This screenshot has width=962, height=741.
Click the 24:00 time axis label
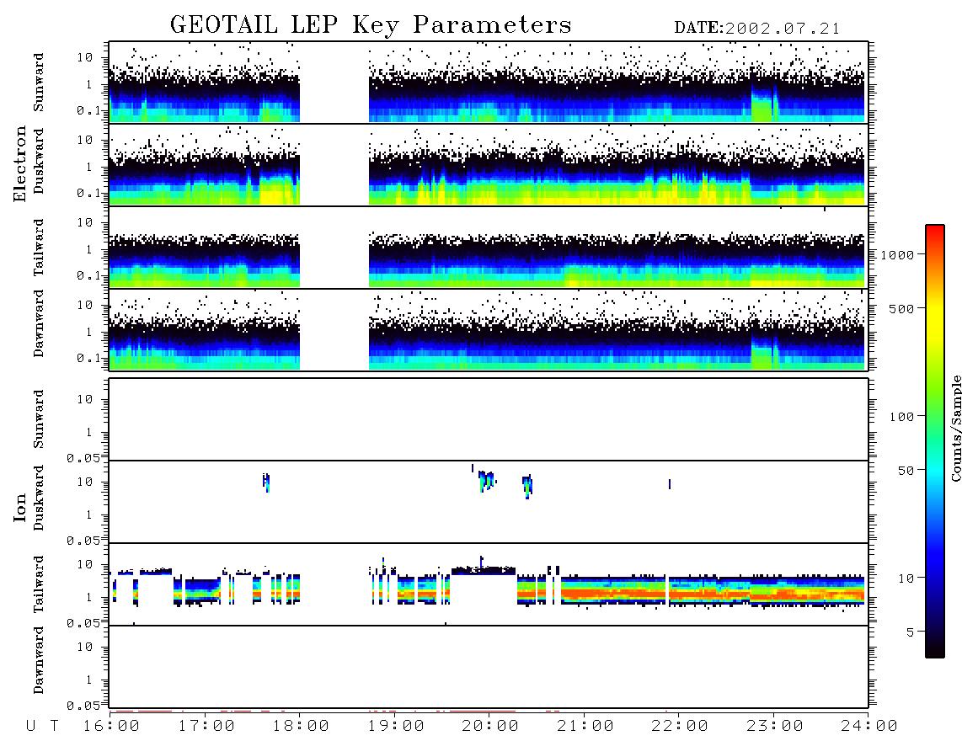pos(869,727)
